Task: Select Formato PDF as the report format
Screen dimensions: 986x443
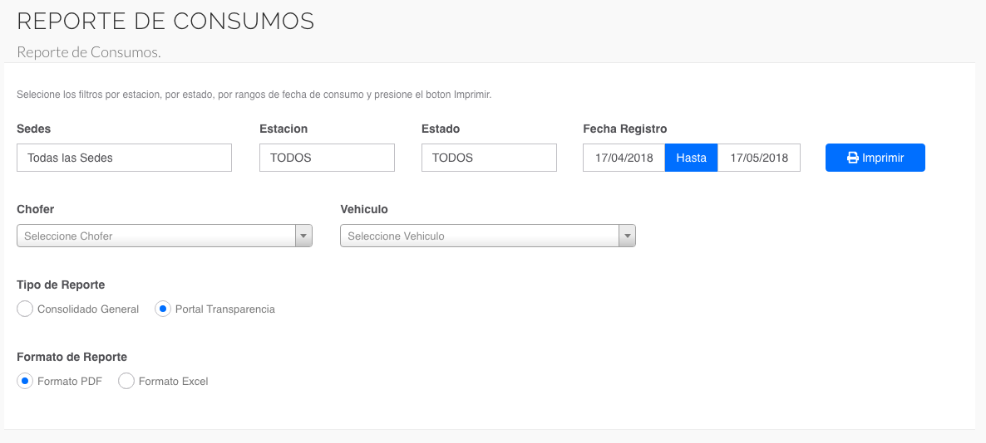Action: [x=25, y=381]
